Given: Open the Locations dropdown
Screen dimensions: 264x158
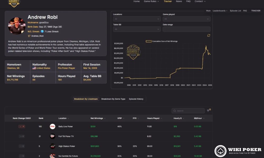Looking at the screenshot, I should point(137,19).
